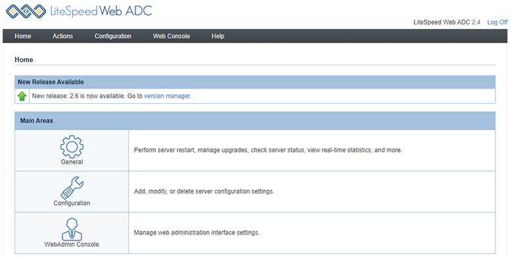This screenshot has height=257, width=511.
Task: Click the Main Areas section header
Action: pos(255,121)
